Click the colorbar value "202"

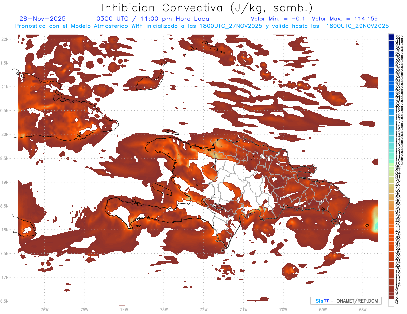tap(399, 105)
